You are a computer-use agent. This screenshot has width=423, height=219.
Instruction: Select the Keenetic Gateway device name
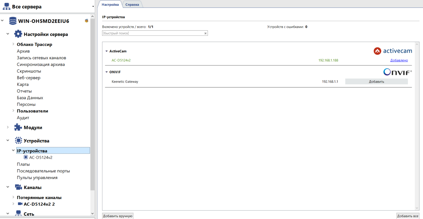tap(125, 81)
